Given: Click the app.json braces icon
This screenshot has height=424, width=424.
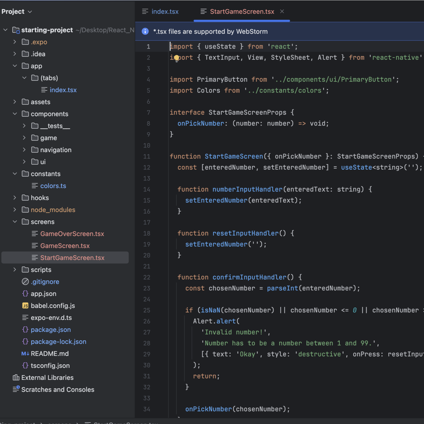Looking at the screenshot, I should (x=25, y=294).
